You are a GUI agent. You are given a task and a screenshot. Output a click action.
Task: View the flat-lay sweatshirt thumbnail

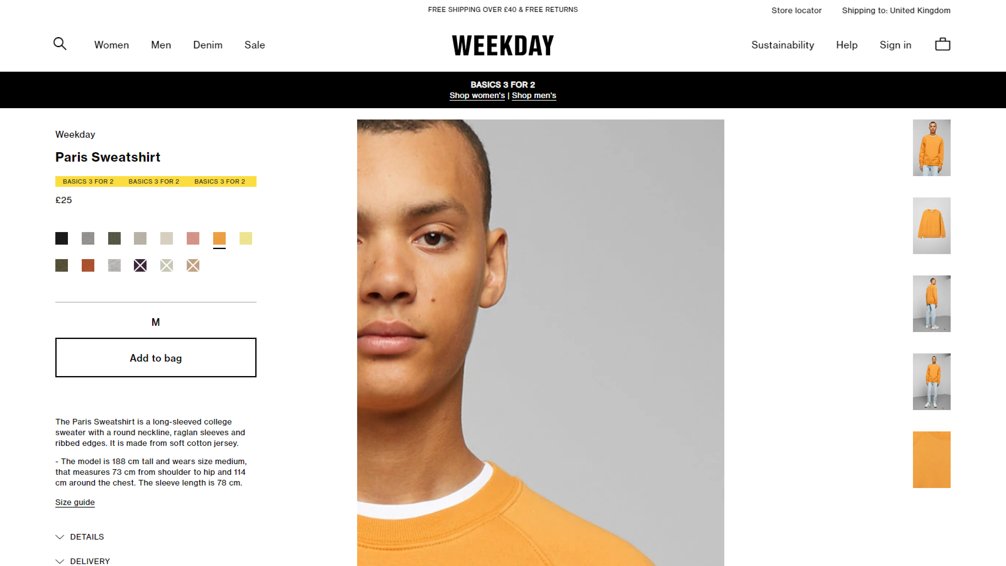pos(931,226)
